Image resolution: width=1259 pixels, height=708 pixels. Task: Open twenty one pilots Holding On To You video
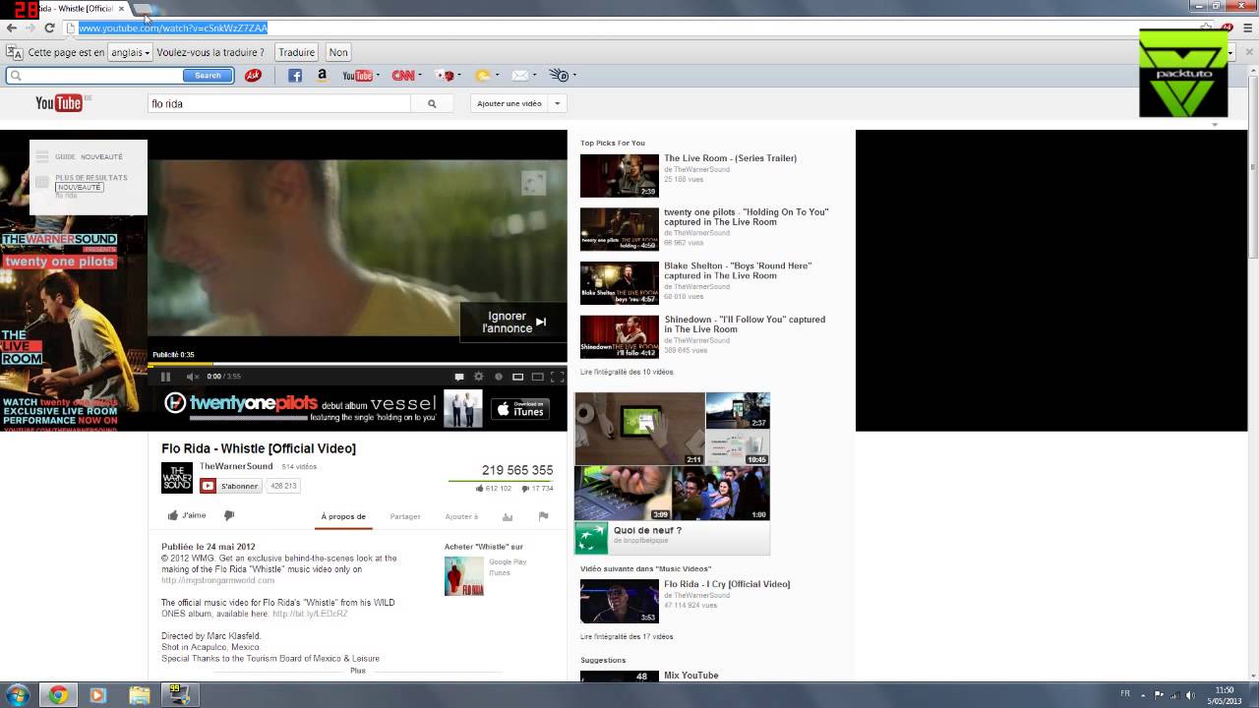pyautogui.click(x=747, y=217)
